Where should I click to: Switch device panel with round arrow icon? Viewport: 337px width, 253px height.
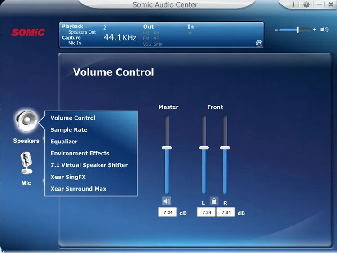click(x=259, y=44)
